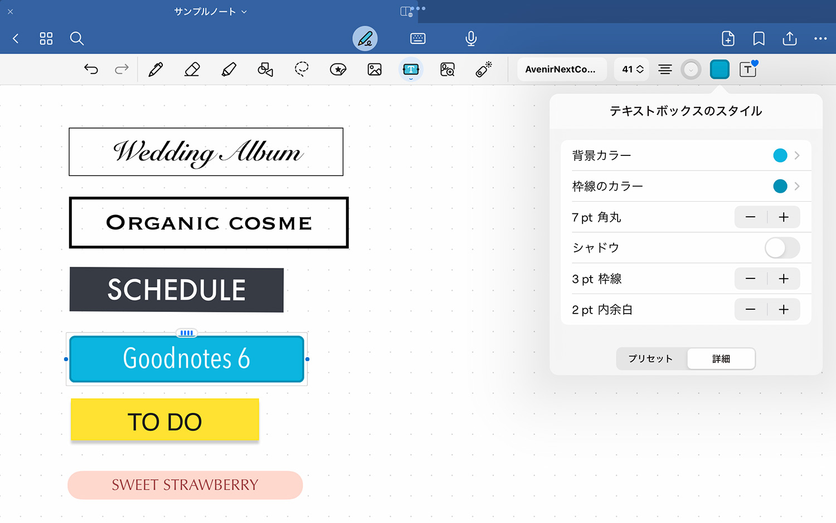Open the Elements sticker tool
Image resolution: width=836 pixels, height=523 pixels.
(x=338, y=69)
